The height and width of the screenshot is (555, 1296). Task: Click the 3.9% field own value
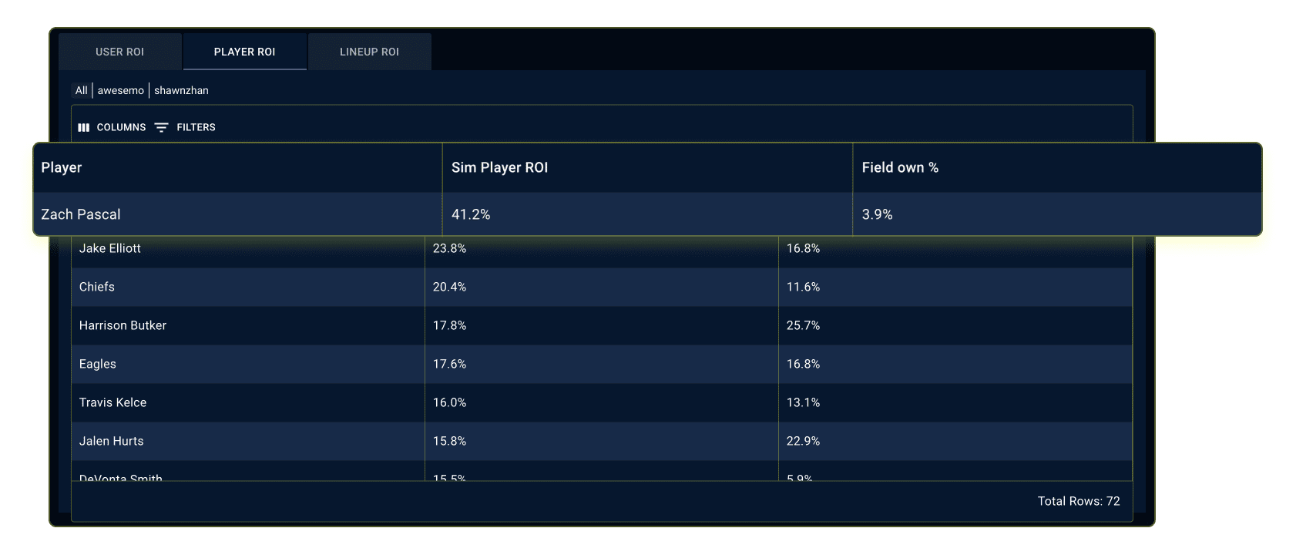[x=877, y=214]
